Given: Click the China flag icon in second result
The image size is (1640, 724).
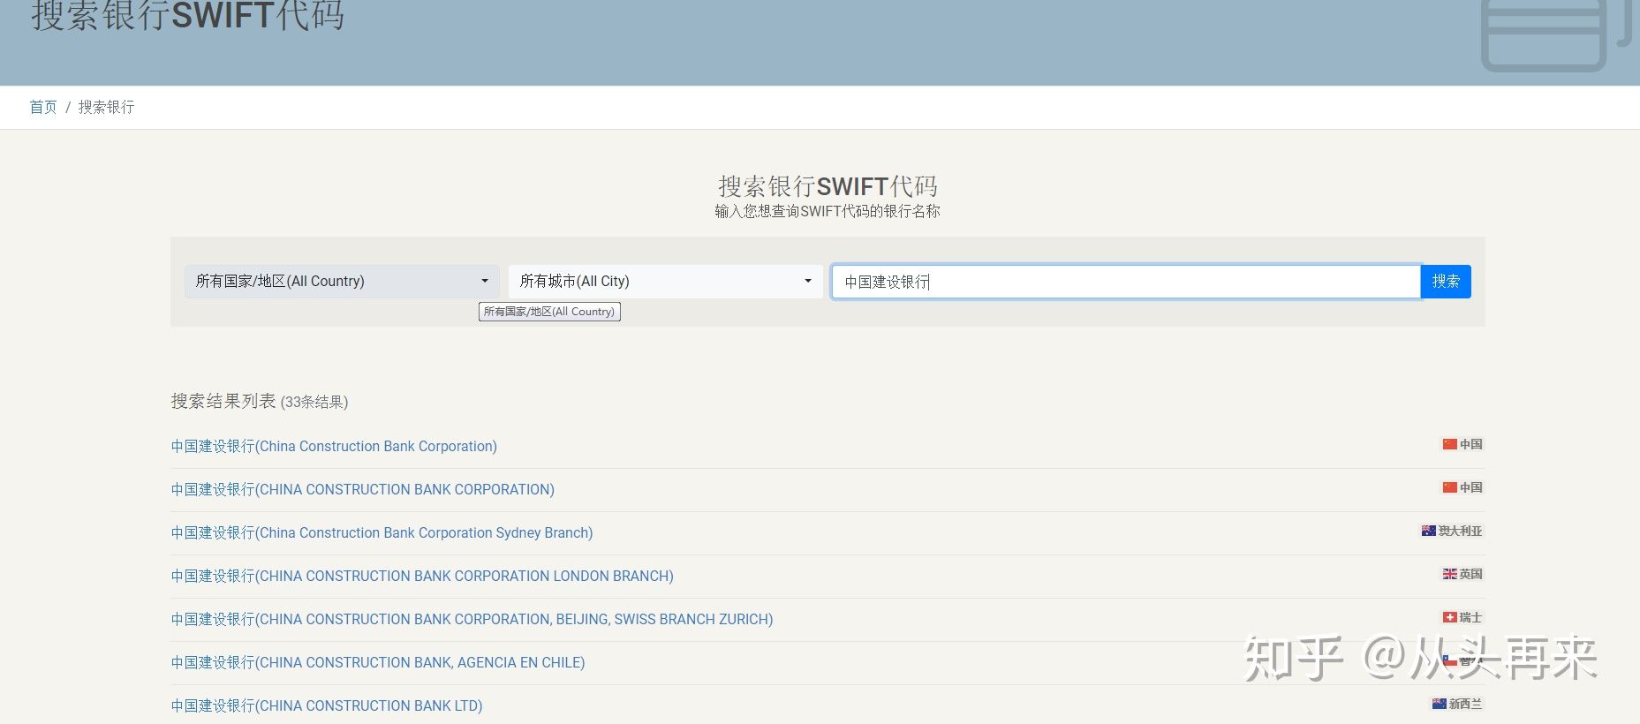Looking at the screenshot, I should [1449, 487].
